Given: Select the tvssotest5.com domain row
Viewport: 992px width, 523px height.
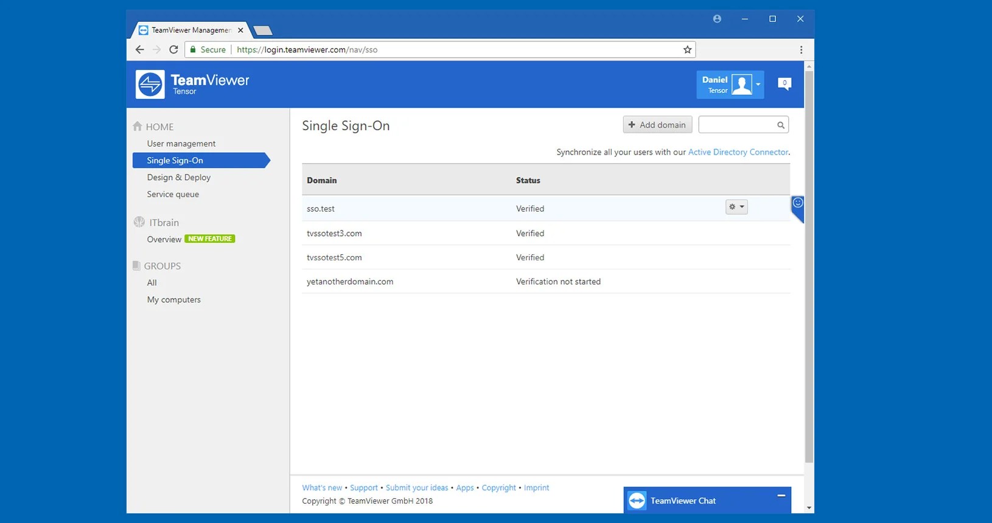Looking at the screenshot, I should [546, 257].
